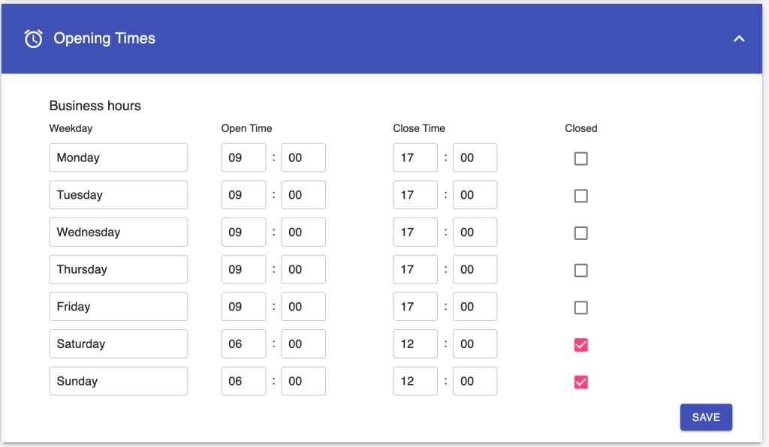Mark Tuesday as closed
The height and width of the screenshot is (447, 769).
(581, 196)
